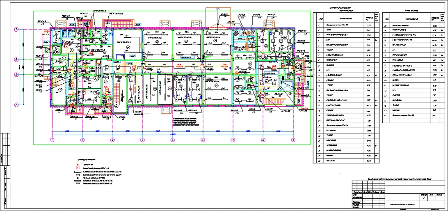
Task: Select grid axis bubble 4 below the plan
Action: [142, 140]
